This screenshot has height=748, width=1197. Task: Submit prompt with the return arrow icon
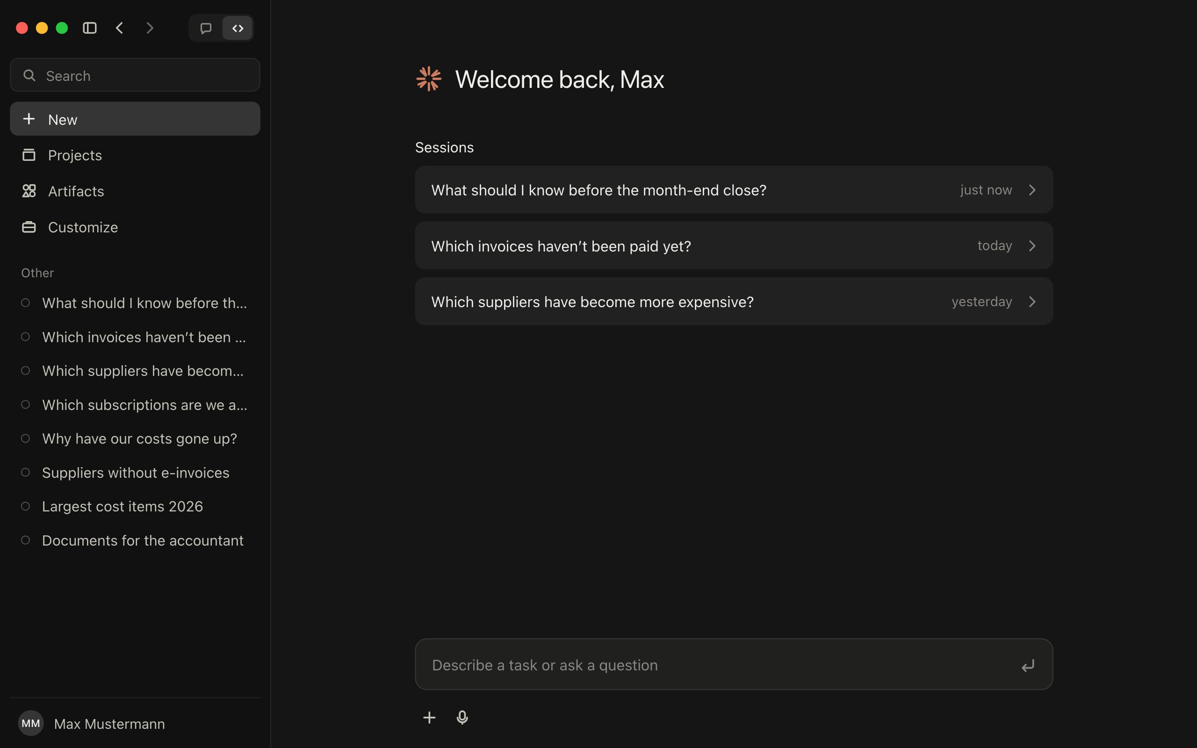tap(1028, 665)
